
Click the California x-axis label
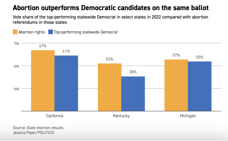[54, 116]
